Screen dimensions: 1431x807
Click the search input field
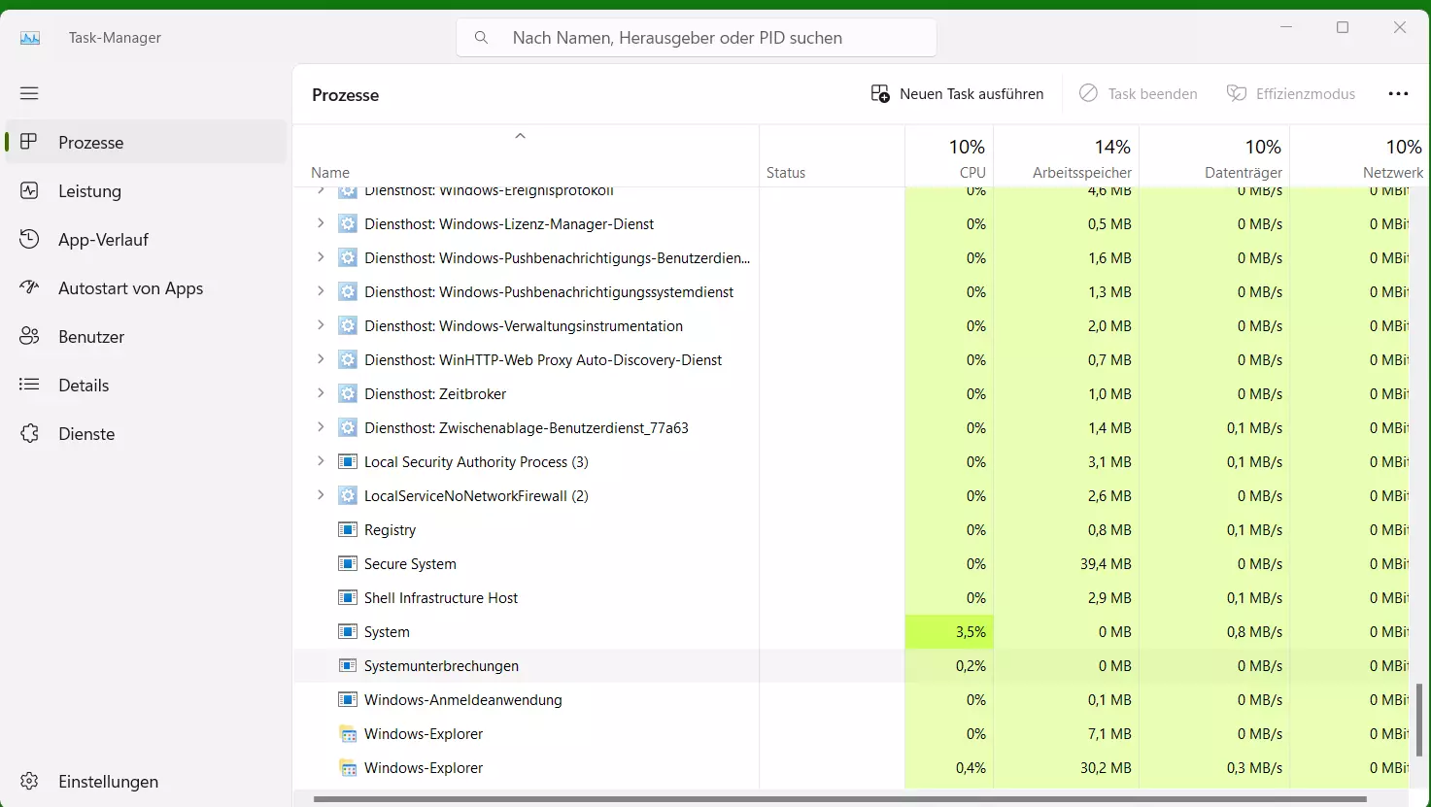click(x=697, y=38)
